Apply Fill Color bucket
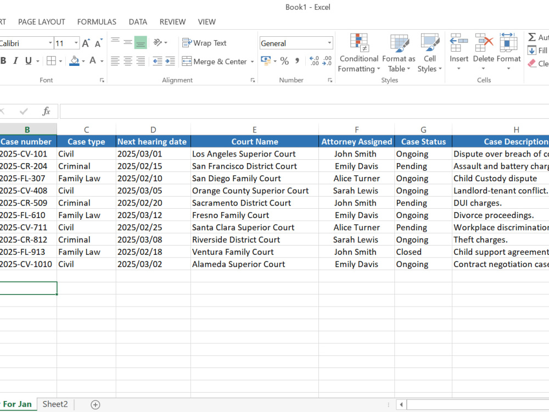 click(74, 61)
